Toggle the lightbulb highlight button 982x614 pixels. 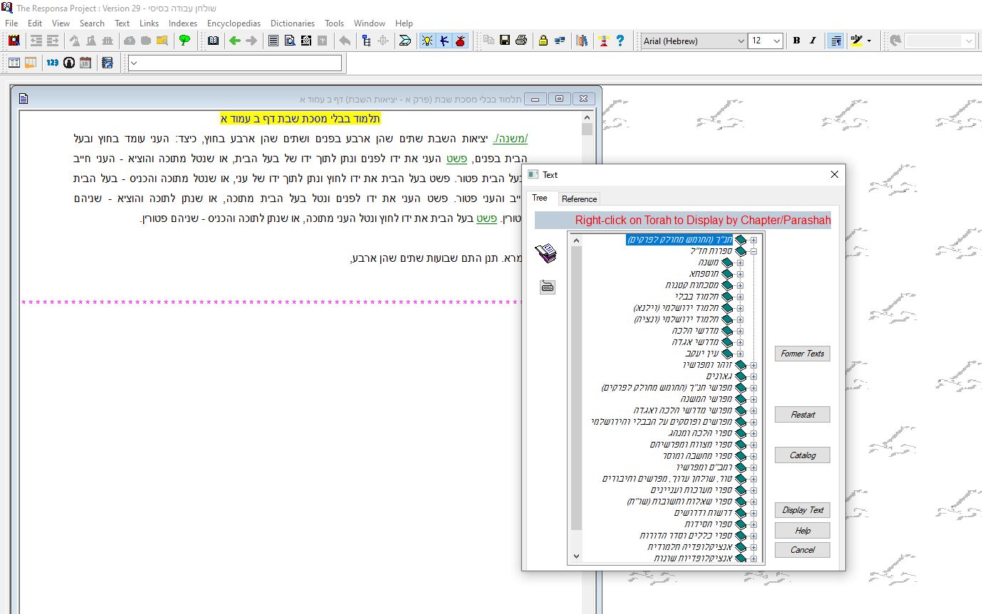pos(427,41)
